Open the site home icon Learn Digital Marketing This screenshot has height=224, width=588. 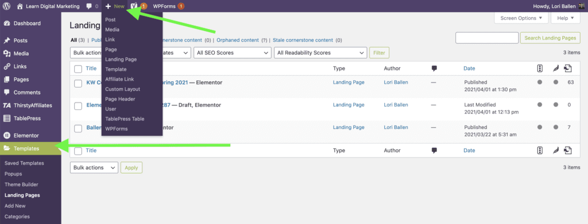point(20,6)
